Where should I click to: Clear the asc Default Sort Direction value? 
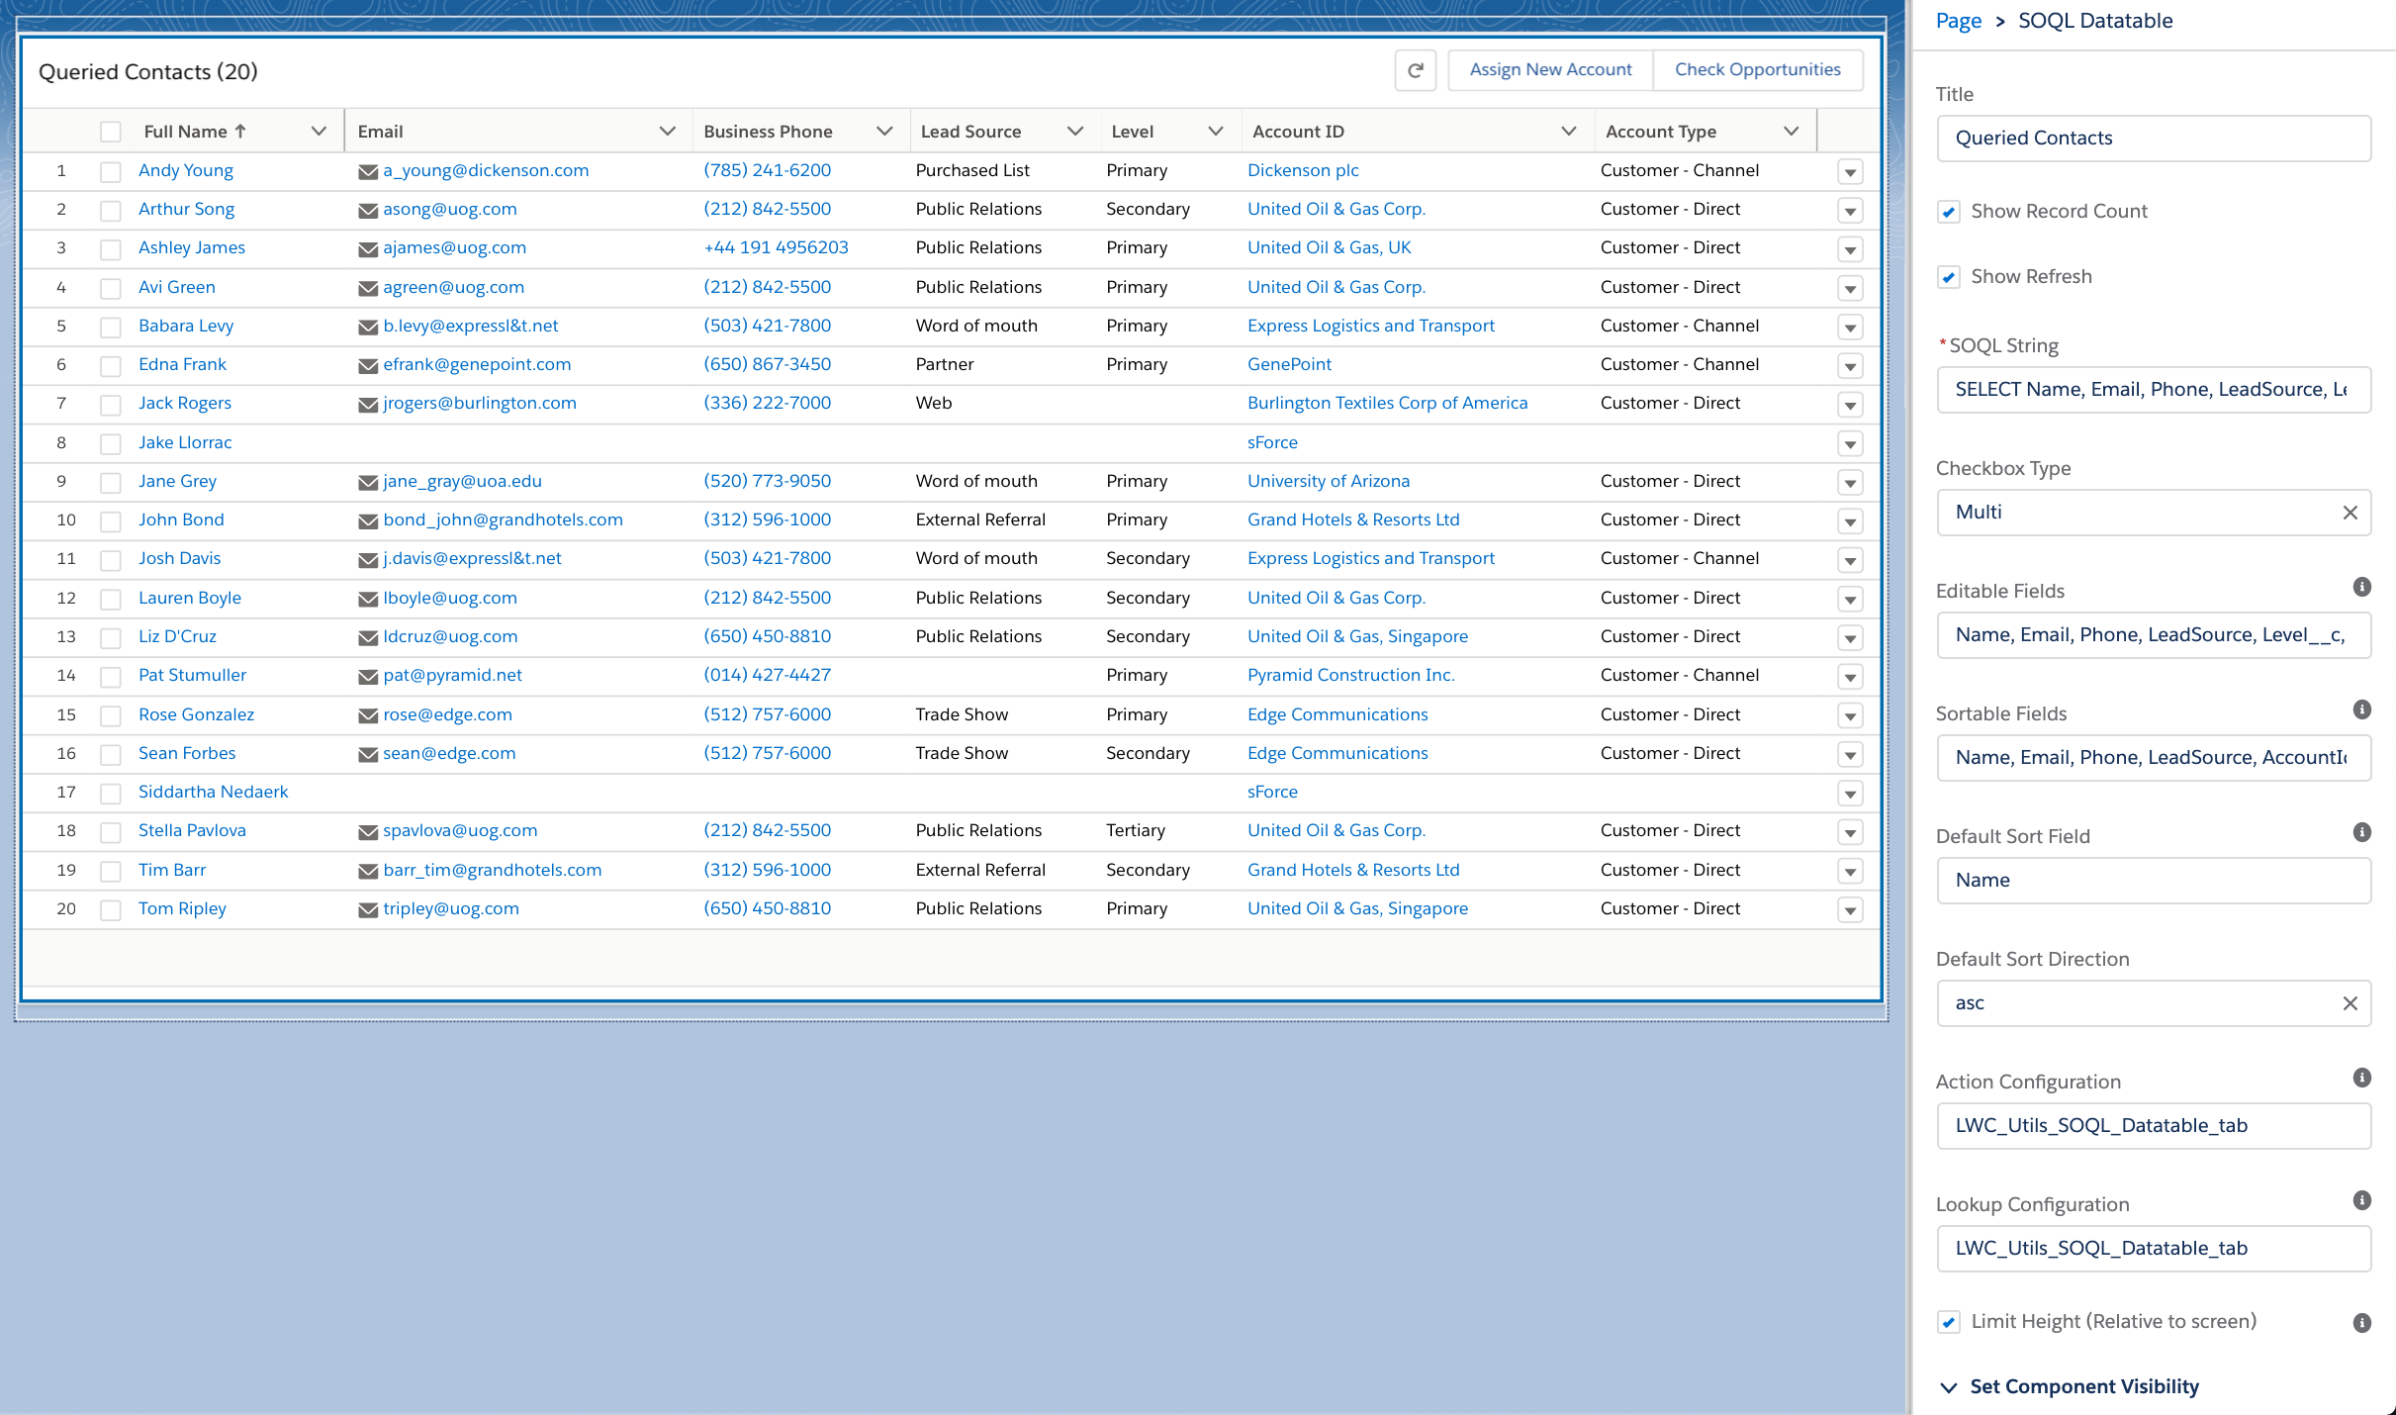pos(2350,1003)
